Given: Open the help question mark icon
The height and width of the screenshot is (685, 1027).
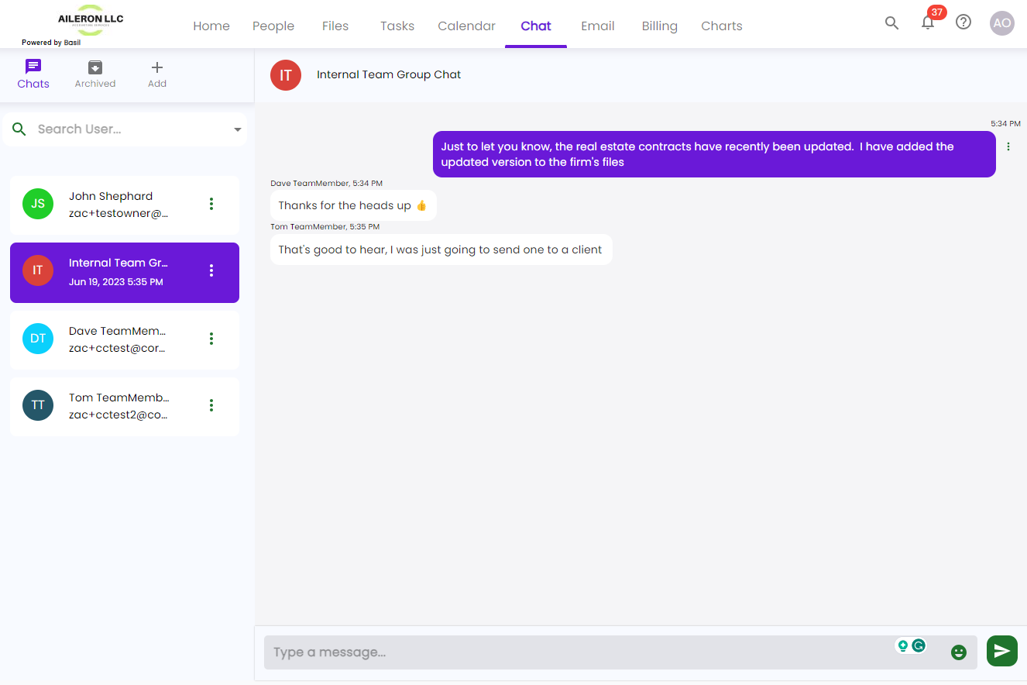Looking at the screenshot, I should 963,22.
